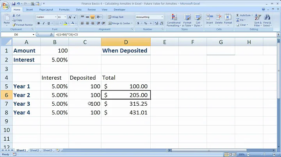Viewport: 281px width, 157px height.
Task: Select all cells corner button
Action: coord(6,42)
